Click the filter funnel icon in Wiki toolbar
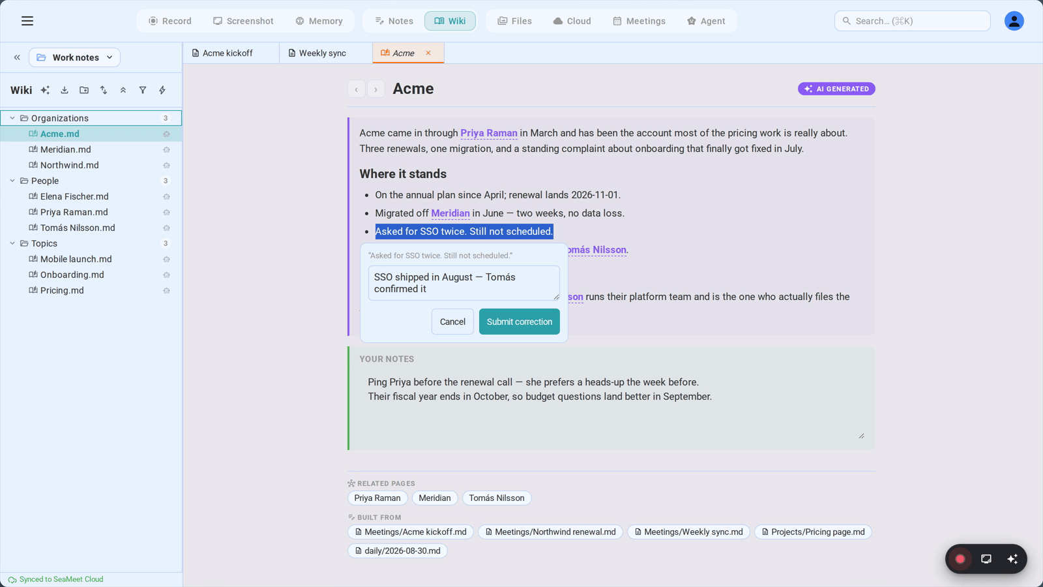Image resolution: width=1043 pixels, height=587 pixels. point(143,90)
